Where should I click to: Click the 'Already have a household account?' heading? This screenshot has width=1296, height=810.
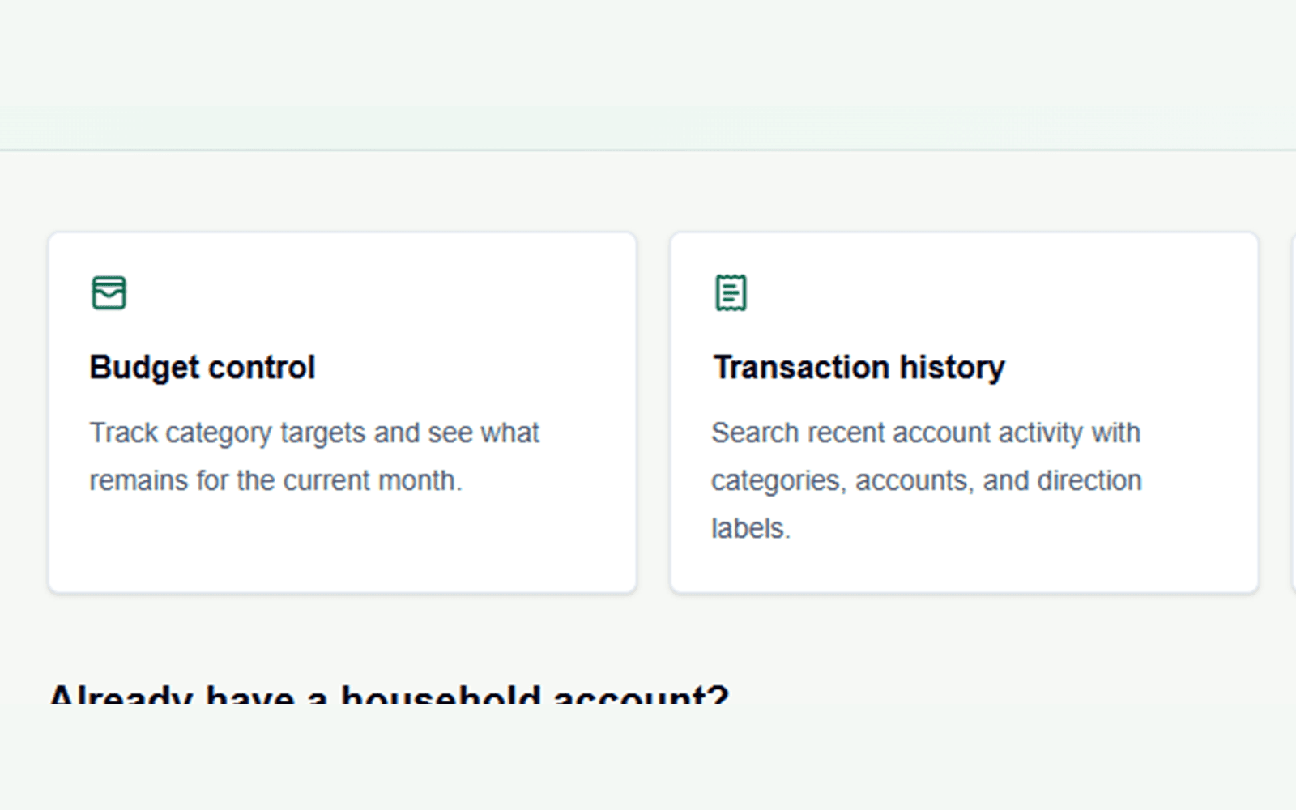pyautogui.click(x=389, y=693)
